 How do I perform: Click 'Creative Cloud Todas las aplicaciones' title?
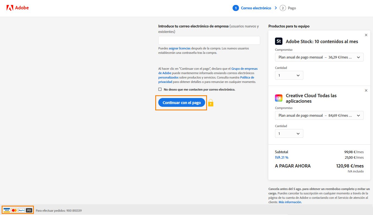click(311, 98)
